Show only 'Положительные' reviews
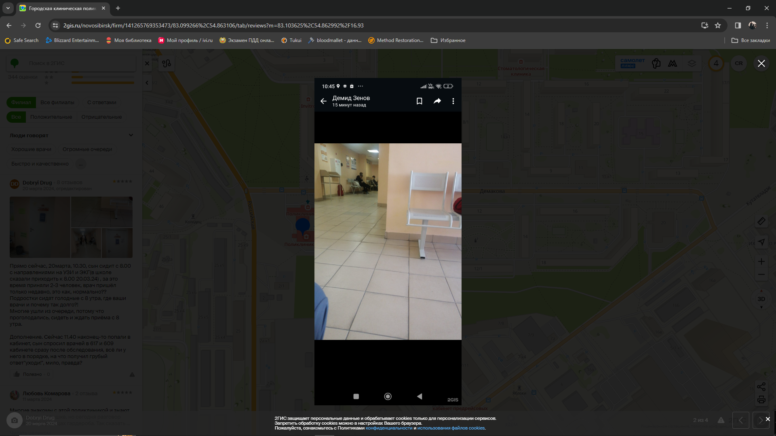The image size is (776, 436). pyautogui.click(x=51, y=117)
